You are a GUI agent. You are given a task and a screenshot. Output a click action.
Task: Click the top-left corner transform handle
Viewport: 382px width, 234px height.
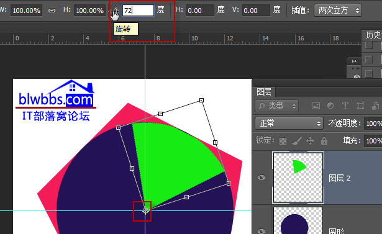coord(119,128)
